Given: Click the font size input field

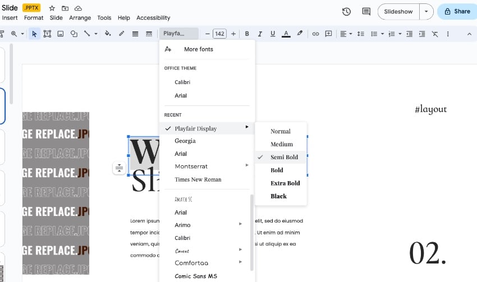Looking at the screenshot, I should 220,34.
